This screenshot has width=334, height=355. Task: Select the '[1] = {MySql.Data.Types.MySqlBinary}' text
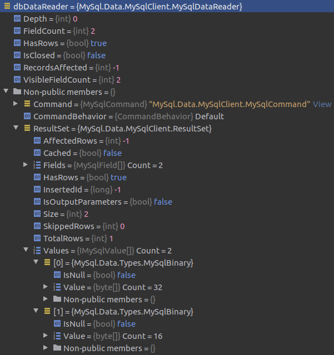click(123, 312)
